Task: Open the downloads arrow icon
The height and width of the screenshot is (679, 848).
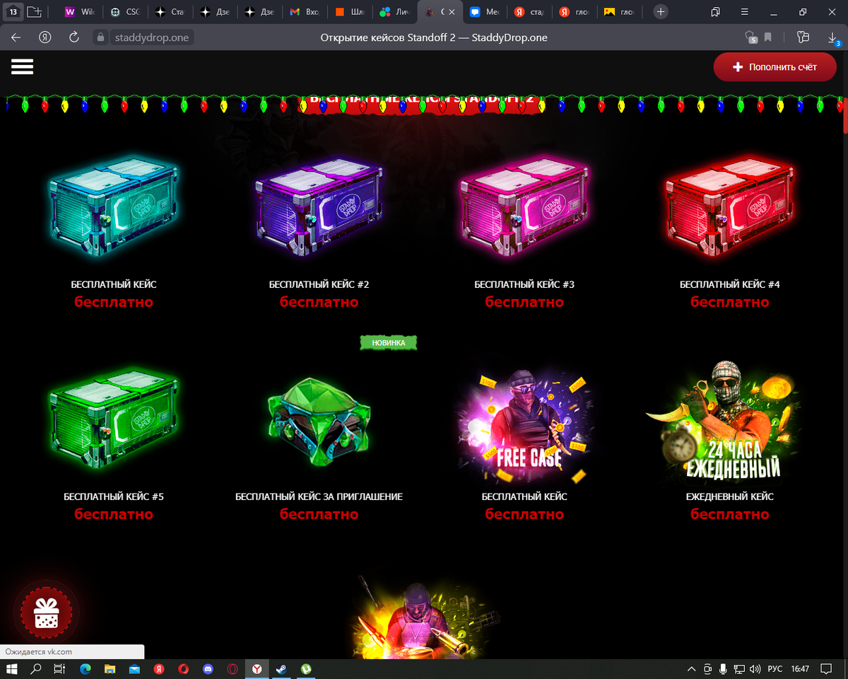Action: click(832, 37)
